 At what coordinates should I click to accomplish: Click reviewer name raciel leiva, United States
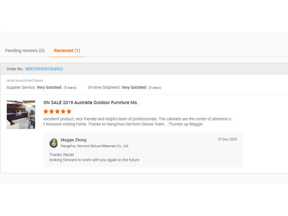[x=24, y=81]
